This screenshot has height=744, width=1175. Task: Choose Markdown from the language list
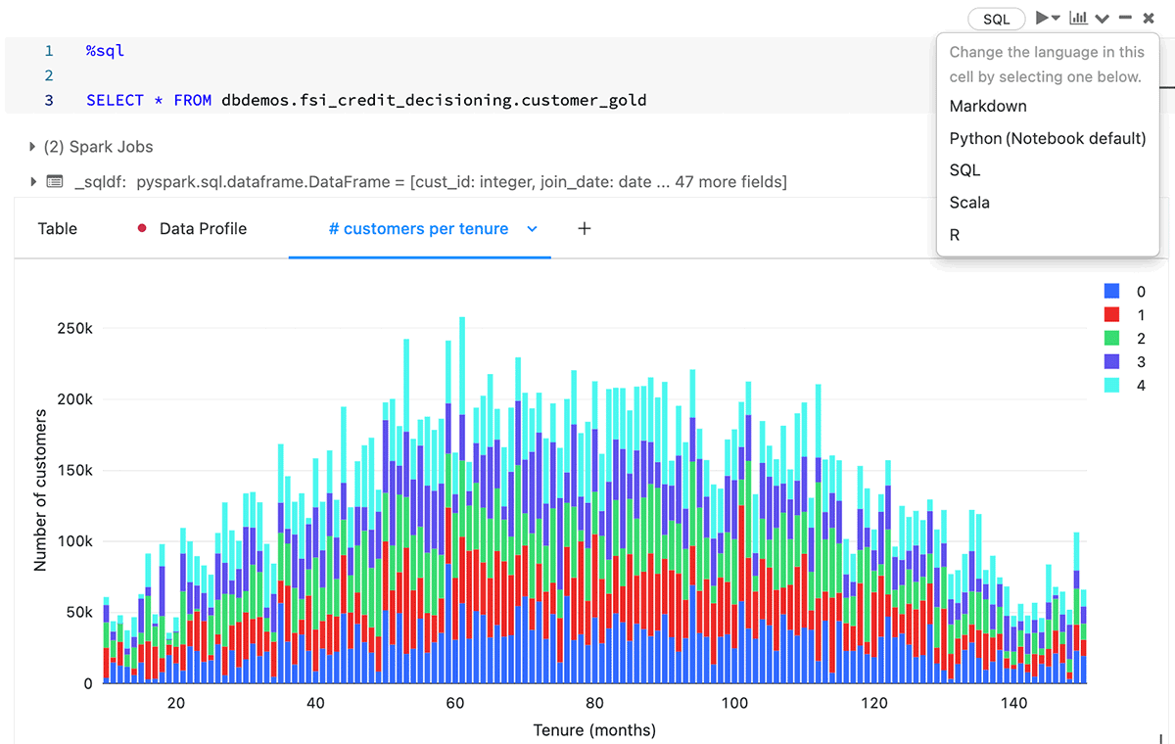(988, 106)
